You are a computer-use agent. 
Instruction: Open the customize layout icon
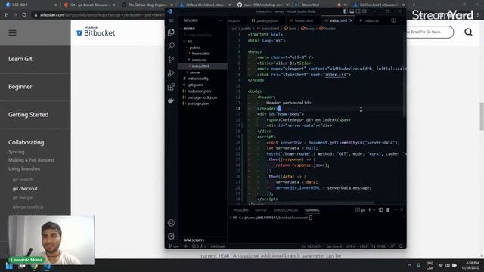click(365, 11)
